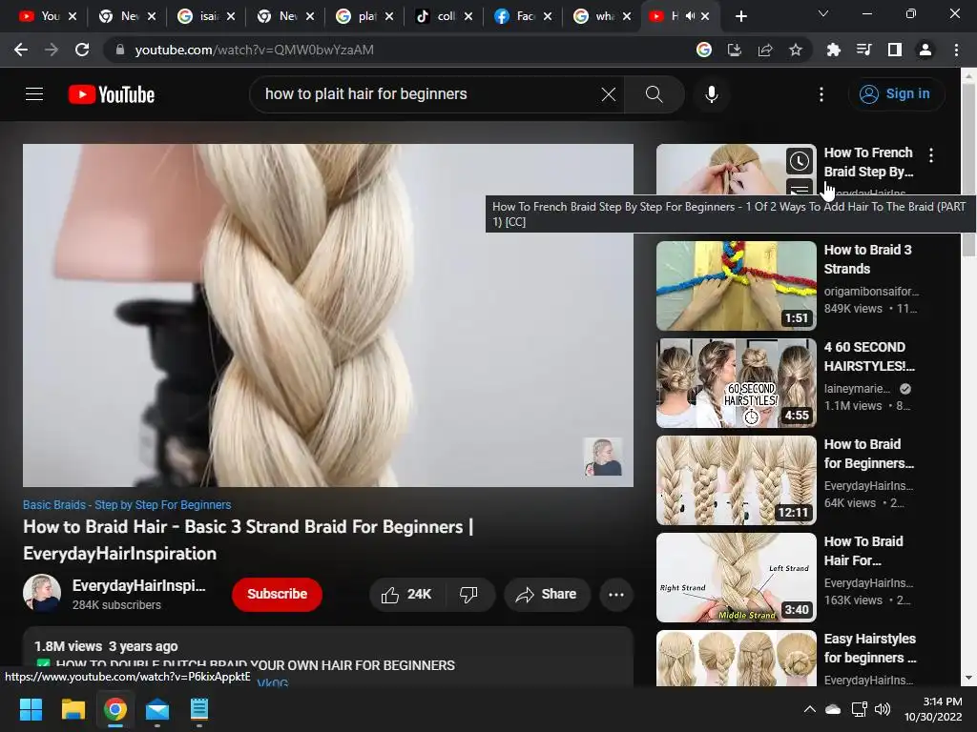Image resolution: width=977 pixels, height=732 pixels.
Task: Open more actions ellipsis under the video
Action: [616, 595]
